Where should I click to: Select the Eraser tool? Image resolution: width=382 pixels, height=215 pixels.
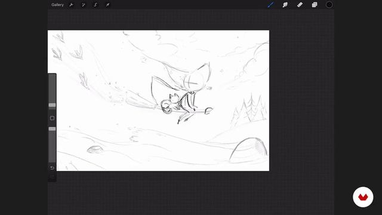coord(300,5)
